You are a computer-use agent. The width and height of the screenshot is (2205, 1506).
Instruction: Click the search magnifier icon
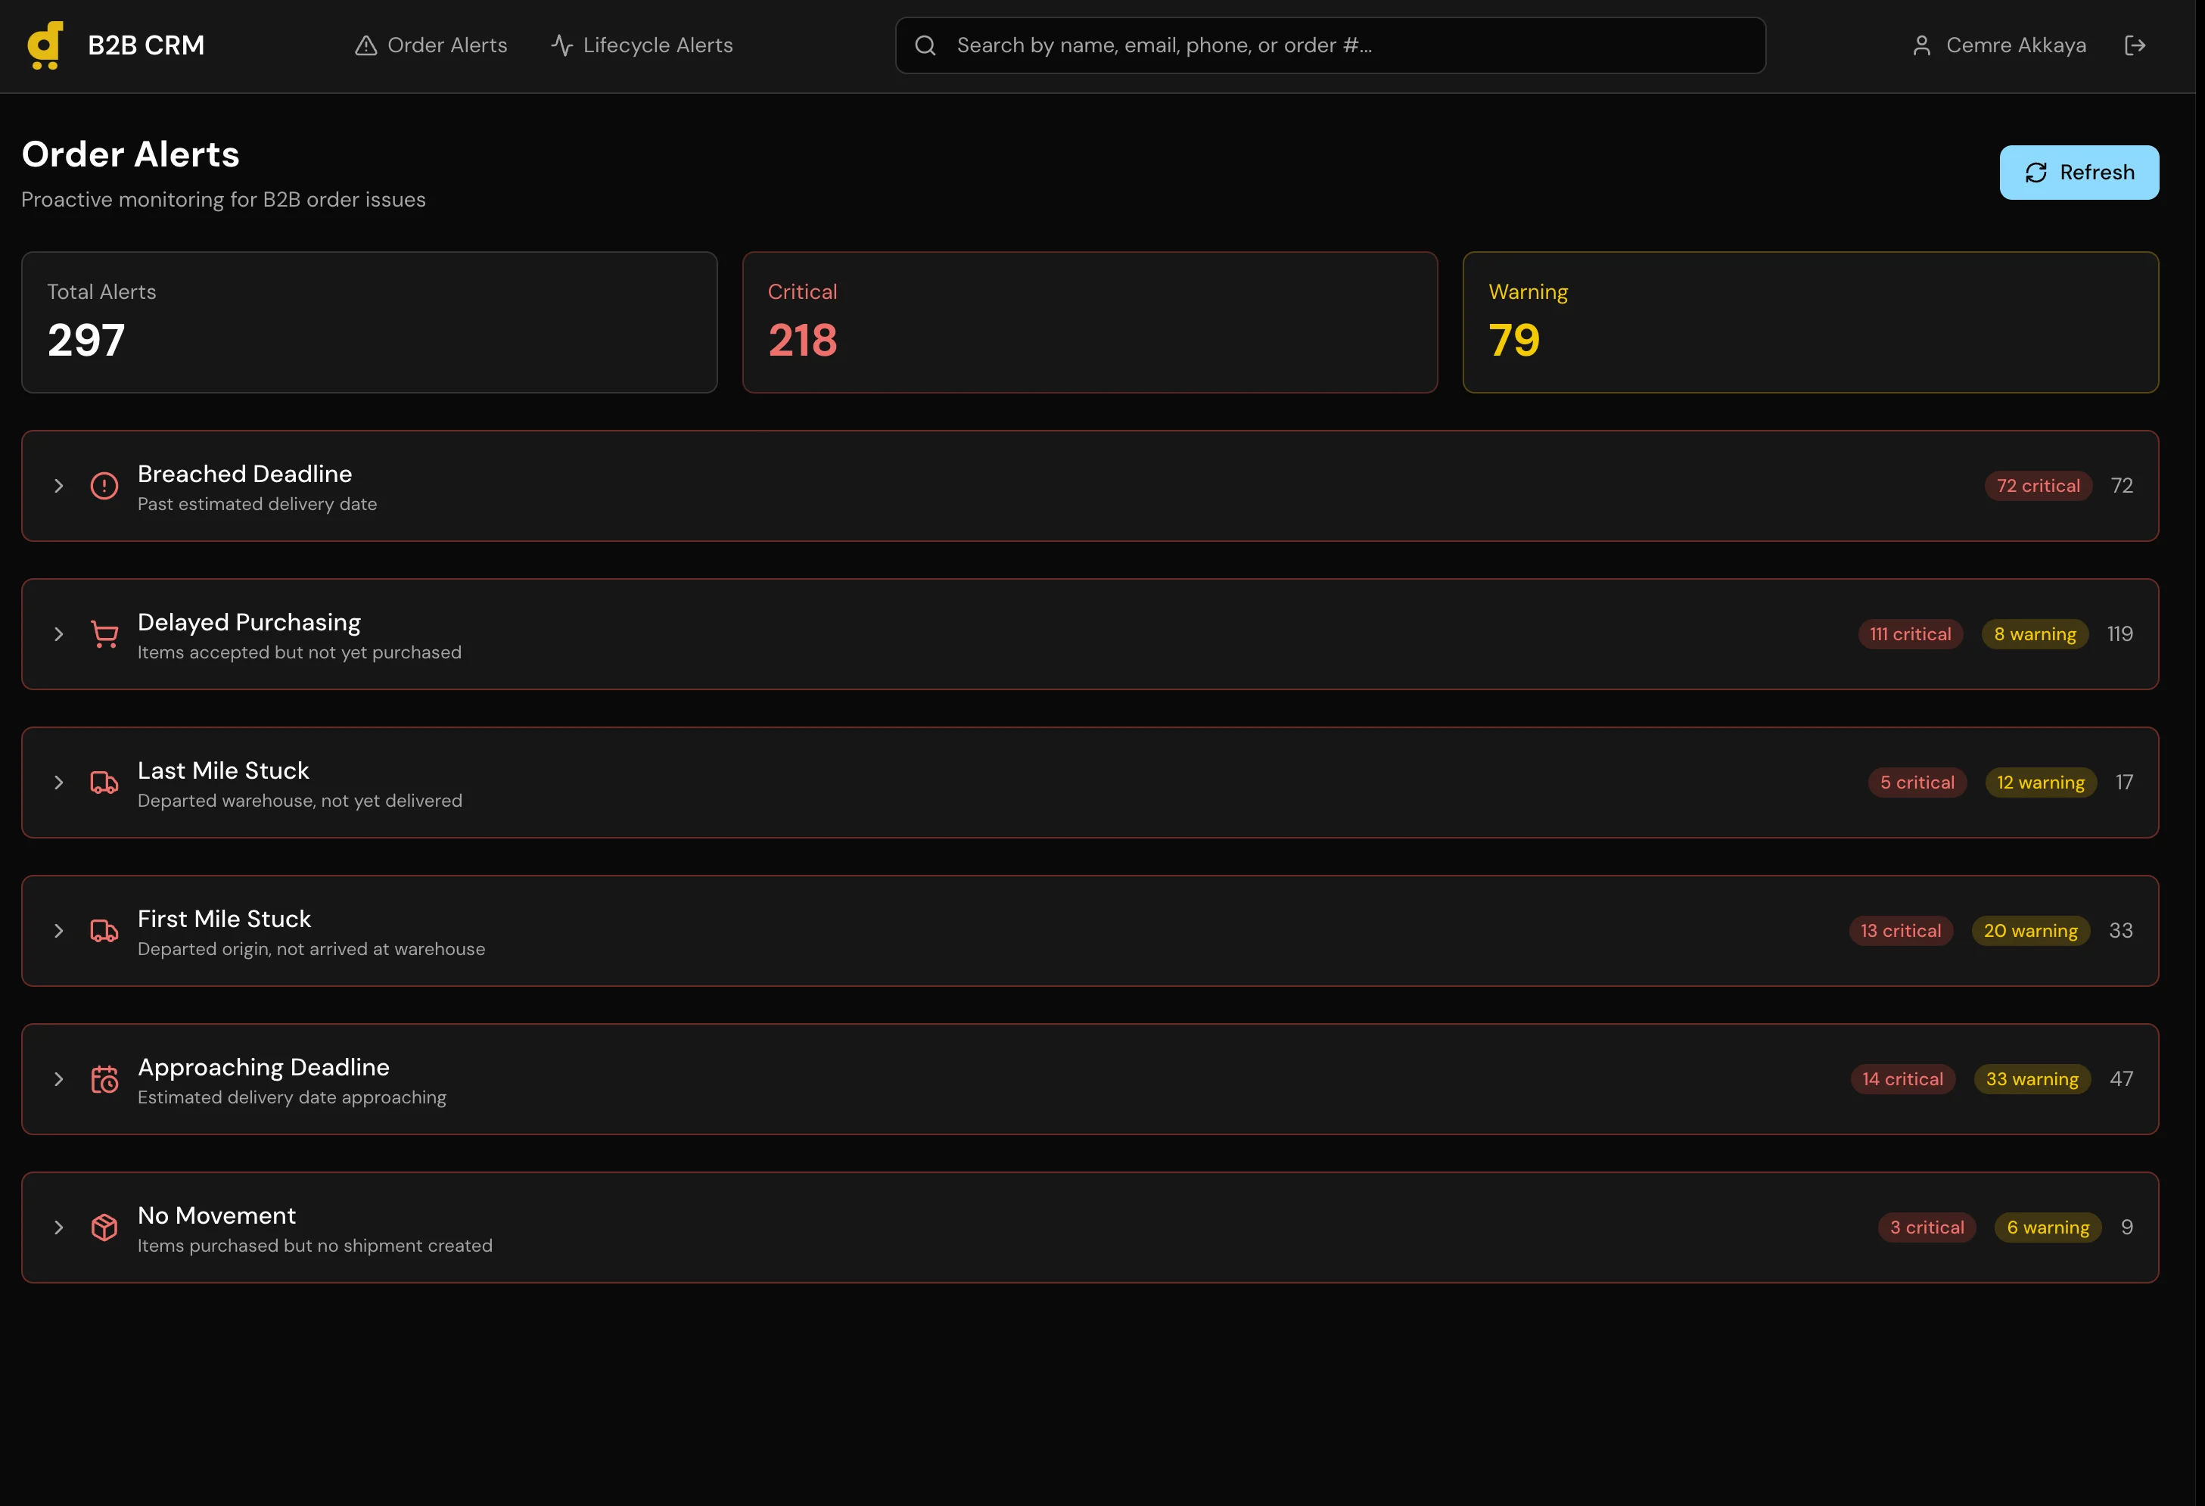point(925,45)
